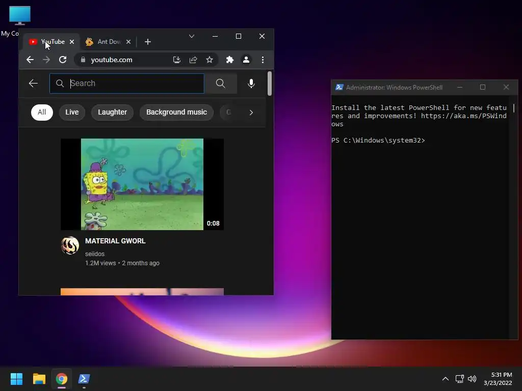Click the Chrome taskbar icon
522x391 pixels.
[x=62, y=379]
